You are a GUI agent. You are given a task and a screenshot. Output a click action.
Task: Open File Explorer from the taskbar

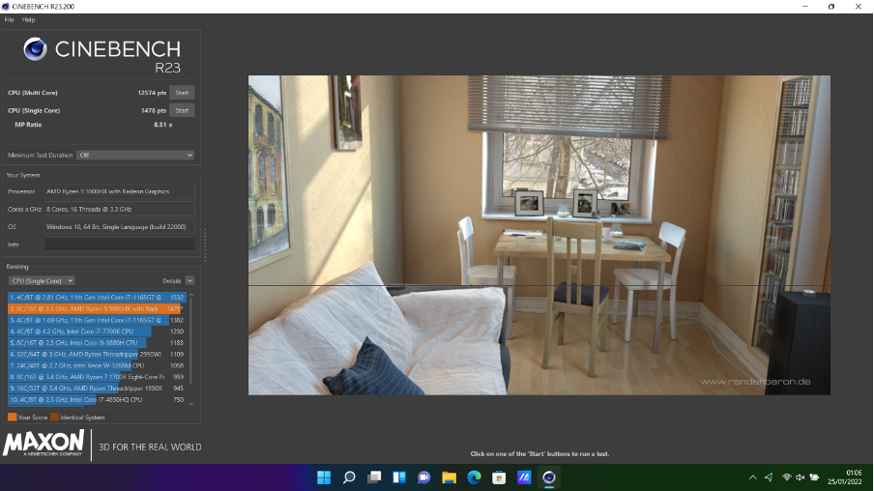point(450,477)
